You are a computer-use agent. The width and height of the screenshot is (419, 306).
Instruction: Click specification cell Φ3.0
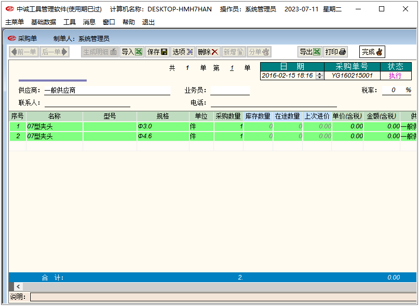[163, 126]
